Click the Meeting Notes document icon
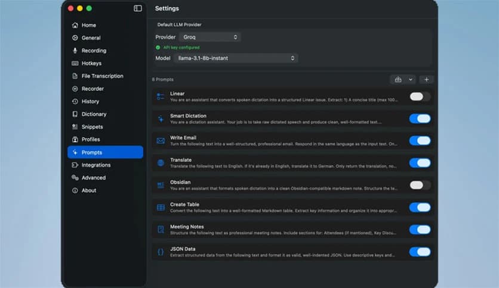 [x=161, y=230]
